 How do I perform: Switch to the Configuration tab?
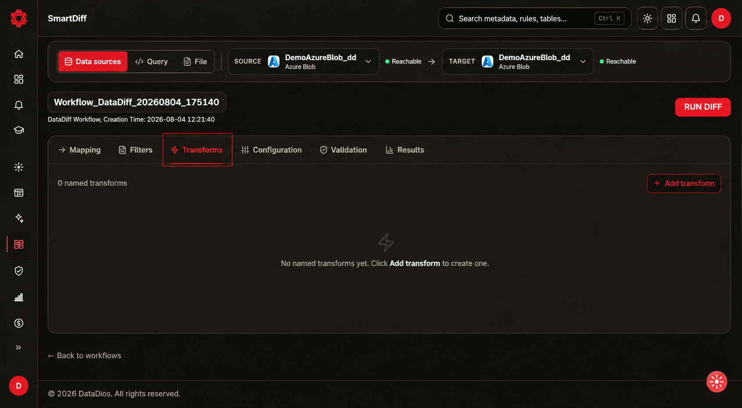(x=272, y=150)
